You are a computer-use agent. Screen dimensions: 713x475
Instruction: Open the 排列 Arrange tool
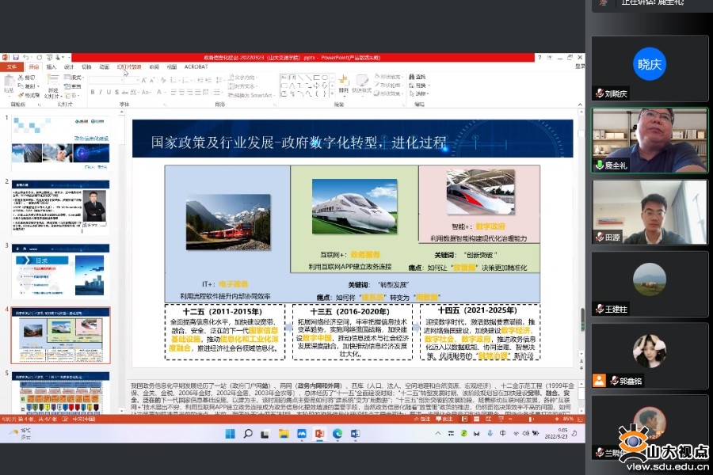[x=343, y=85]
